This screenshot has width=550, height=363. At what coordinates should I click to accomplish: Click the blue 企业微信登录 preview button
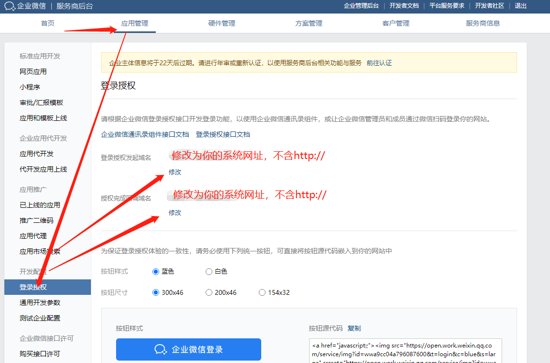coord(188,349)
